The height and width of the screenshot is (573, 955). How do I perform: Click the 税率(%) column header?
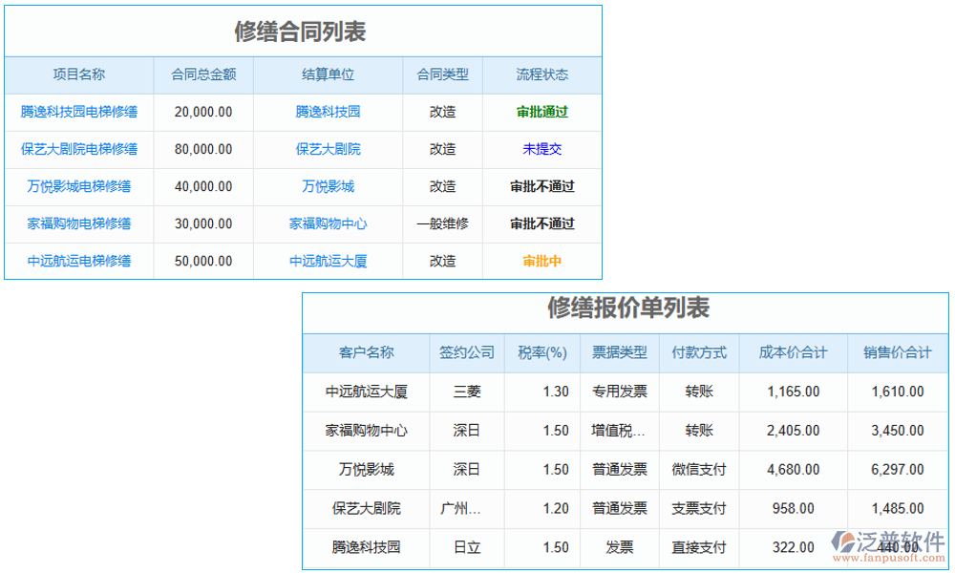click(x=541, y=352)
